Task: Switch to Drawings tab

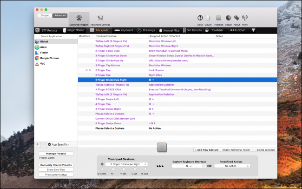Action: click(146, 30)
